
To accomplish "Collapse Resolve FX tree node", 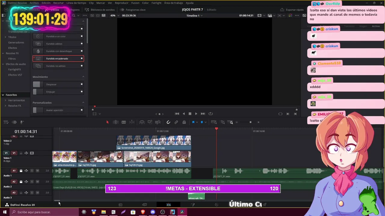I will pos(3,53).
